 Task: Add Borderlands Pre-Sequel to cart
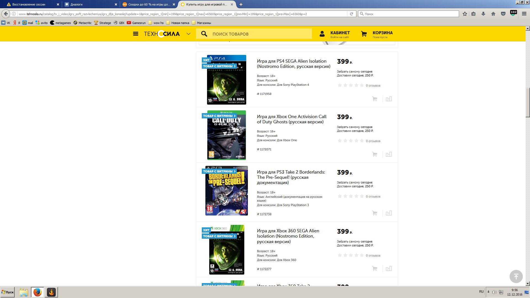[x=375, y=213]
